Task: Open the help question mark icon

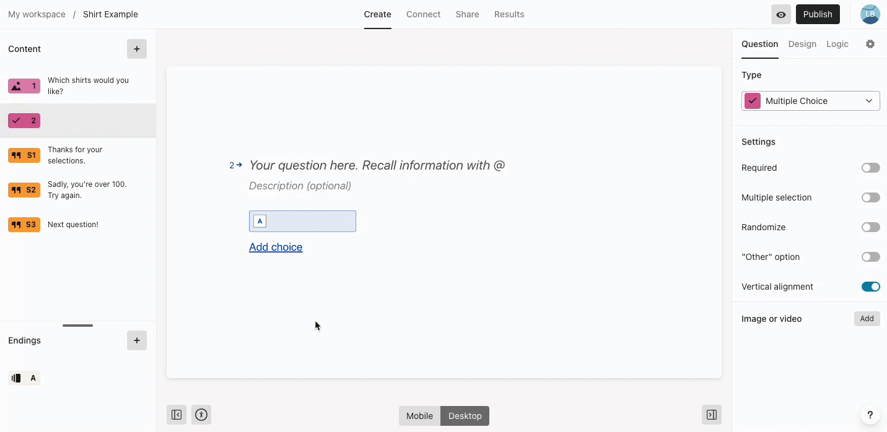Action: tap(870, 415)
